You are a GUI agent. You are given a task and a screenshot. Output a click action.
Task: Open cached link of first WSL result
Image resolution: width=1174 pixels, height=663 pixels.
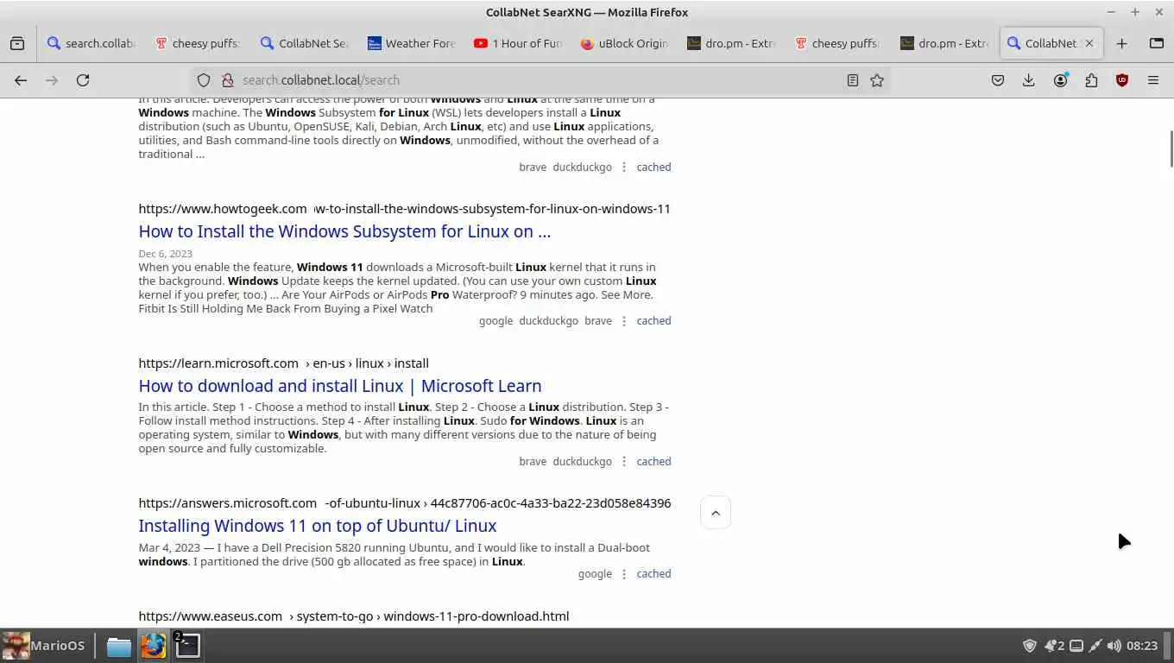tap(653, 167)
